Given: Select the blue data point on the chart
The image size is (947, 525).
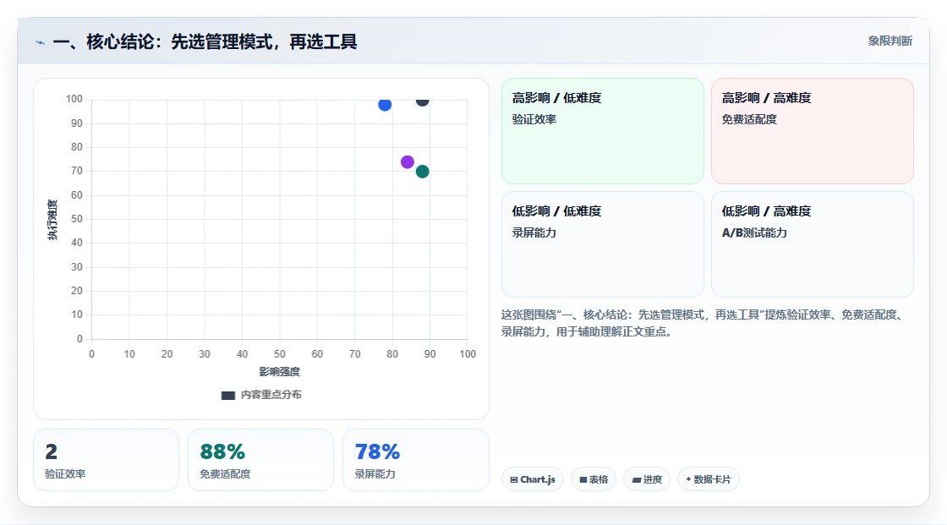Looking at the screenshot, I should pos(385,105).
